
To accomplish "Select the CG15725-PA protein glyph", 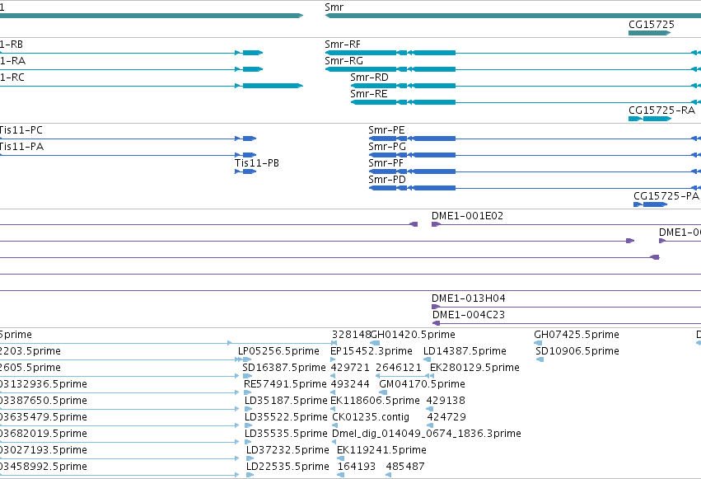I will tap(650, 204).
